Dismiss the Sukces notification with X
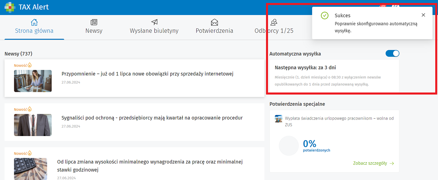 coord(423,15)
